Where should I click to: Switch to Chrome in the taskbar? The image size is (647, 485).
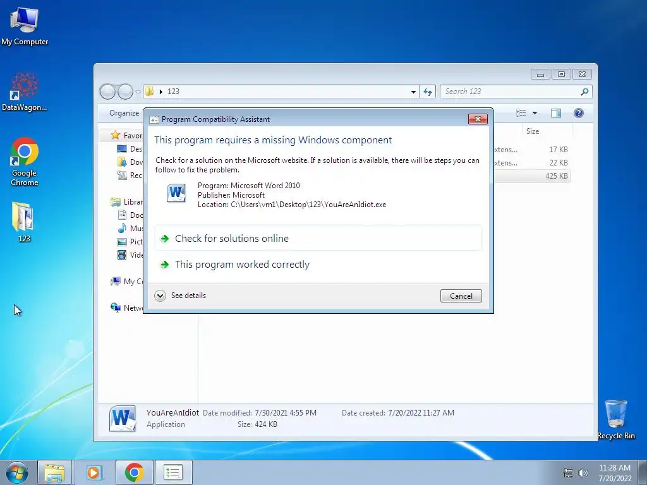134,472
